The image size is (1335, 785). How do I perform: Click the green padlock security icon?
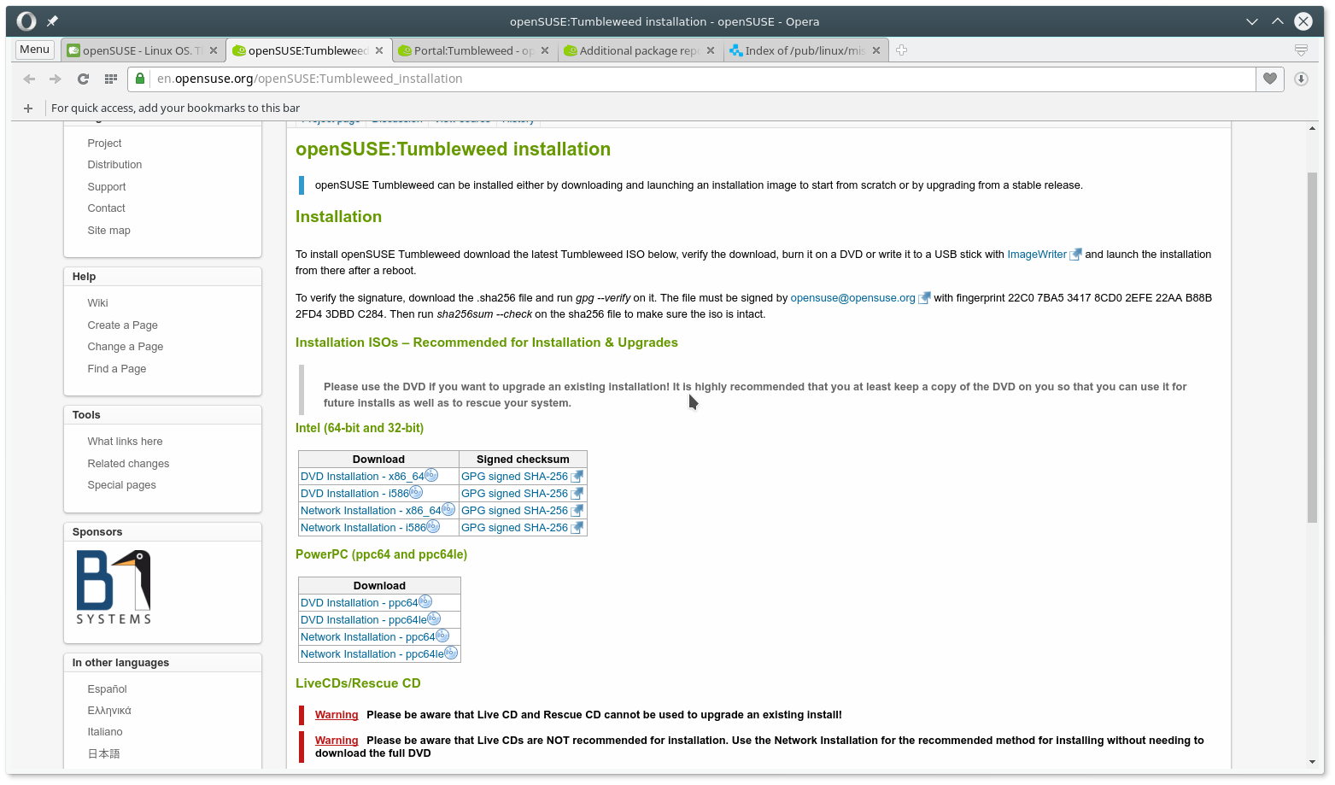click(140, 79)
